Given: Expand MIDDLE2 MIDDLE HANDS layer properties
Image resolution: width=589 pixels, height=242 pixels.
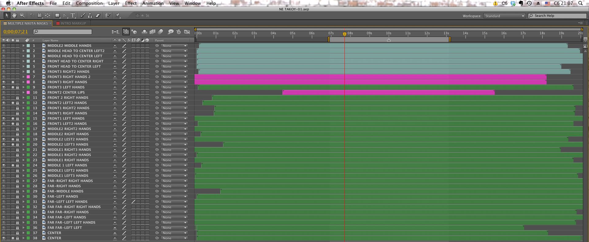Looking at the screenshot, I should pos(23,46).
